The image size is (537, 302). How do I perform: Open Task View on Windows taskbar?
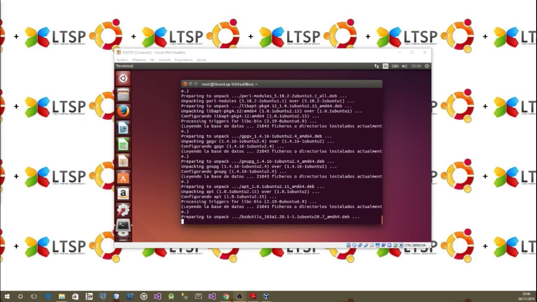point(34,297)
